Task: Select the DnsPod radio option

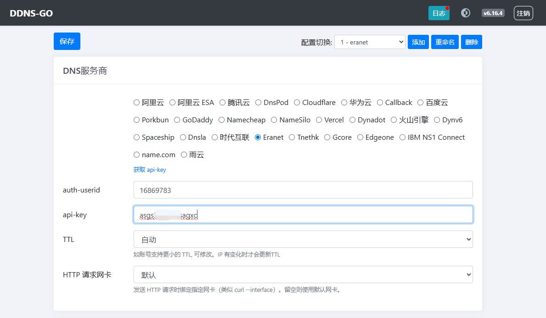Action: 259,103
